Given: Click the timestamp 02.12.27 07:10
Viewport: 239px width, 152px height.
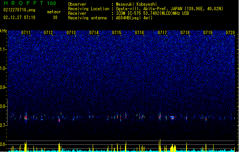Looking at the screenshot, I should (19, 17).
